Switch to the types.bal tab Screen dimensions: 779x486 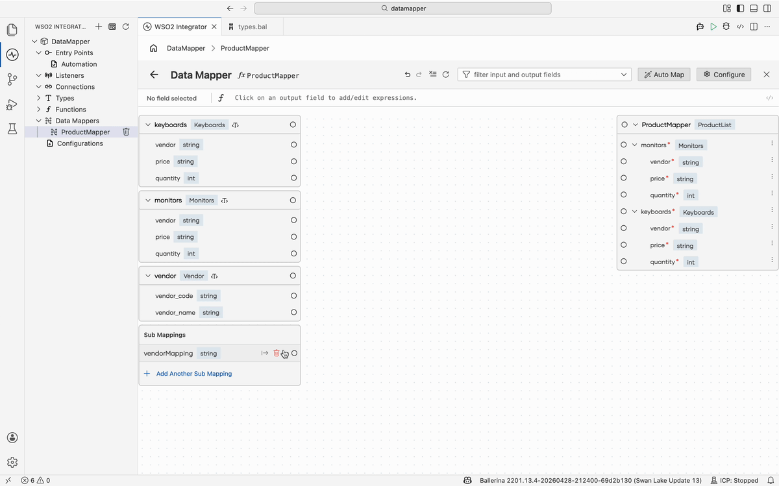252,27
